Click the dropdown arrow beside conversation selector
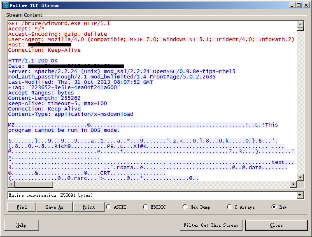This screenshot has height=237, width=312. (x=300, y=195)
